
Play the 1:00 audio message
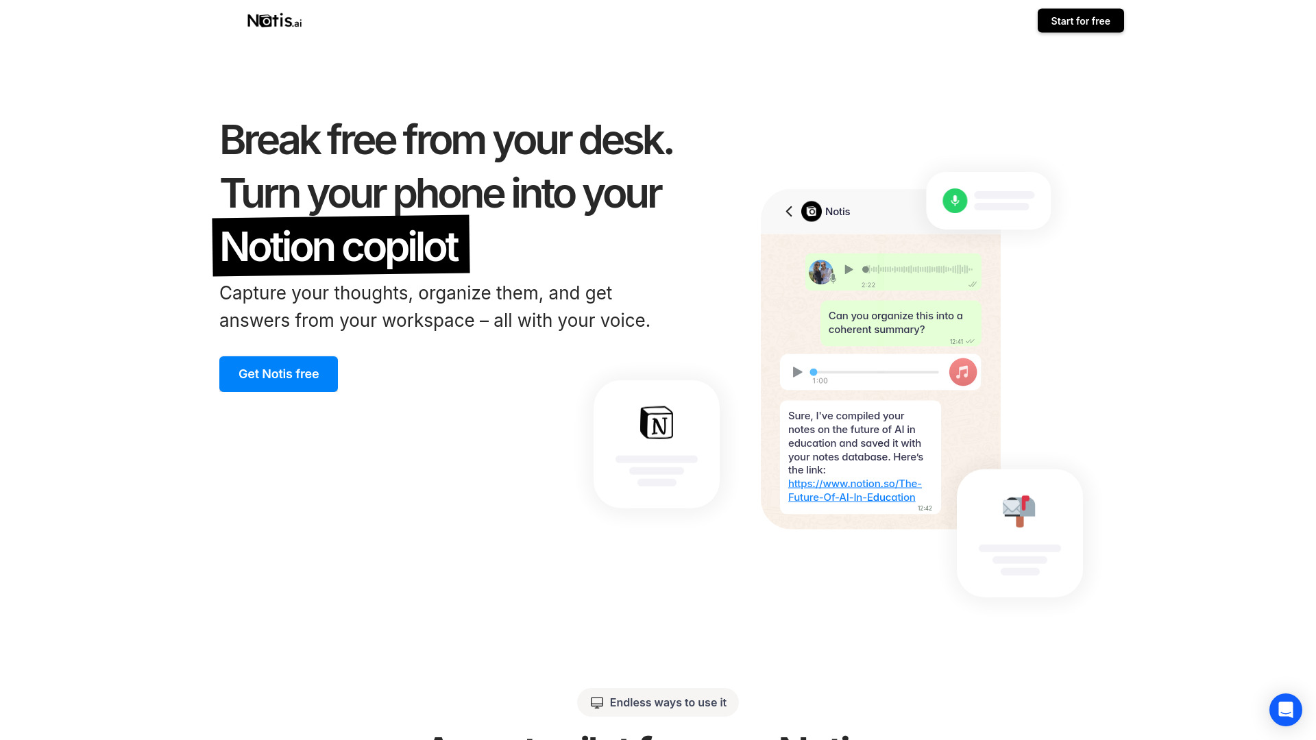click(x=797, y=371)
